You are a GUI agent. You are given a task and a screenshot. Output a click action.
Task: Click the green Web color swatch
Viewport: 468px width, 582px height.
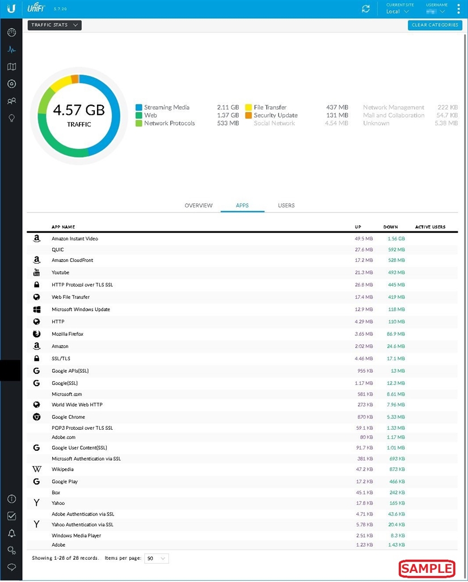(x=139, y=115)
